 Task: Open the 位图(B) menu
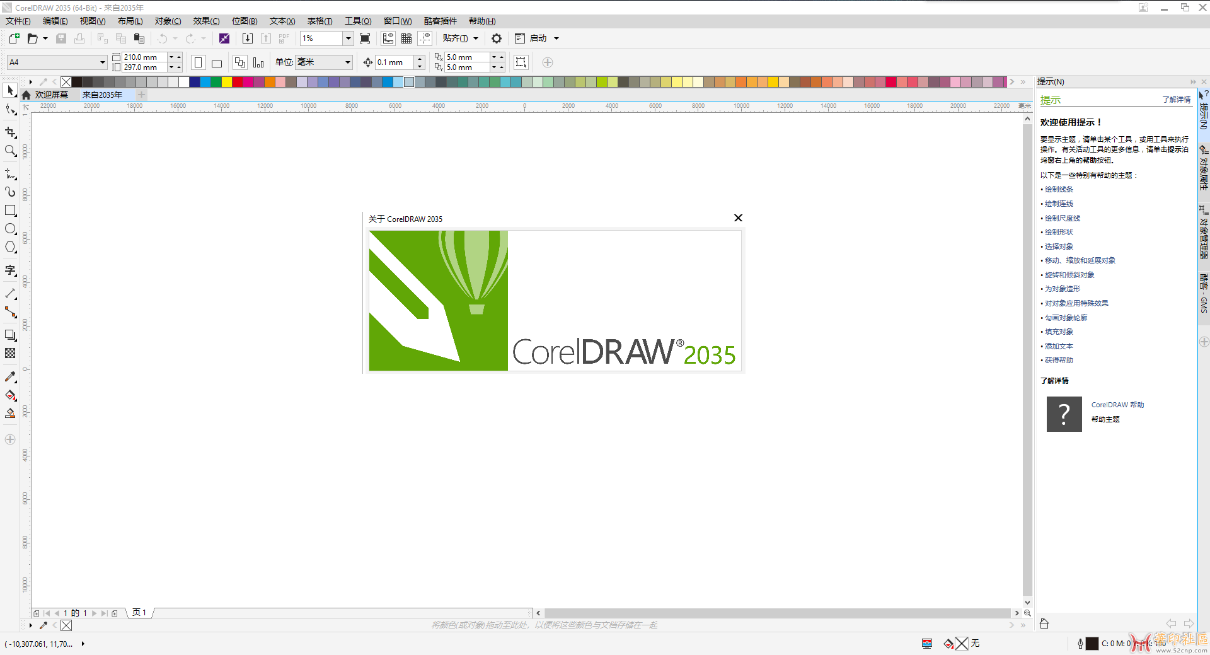(x=245, y=21)
